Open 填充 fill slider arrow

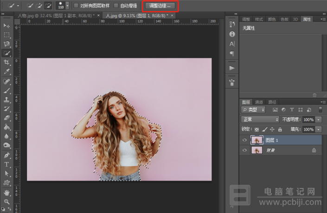point(319,129)
